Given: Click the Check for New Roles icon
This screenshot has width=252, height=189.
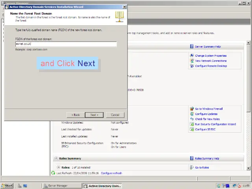Looking at the screenshot, I should click(x=192, y=119).
